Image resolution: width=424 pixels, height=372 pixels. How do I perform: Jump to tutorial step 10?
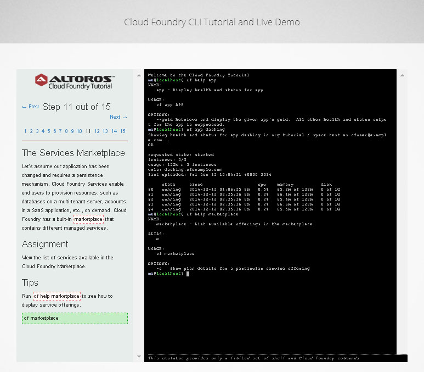coord(79,131)
